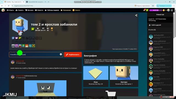Open the Таблица лидеров menu item
Screen dimensions: 176x99
[x=52, y=10]
